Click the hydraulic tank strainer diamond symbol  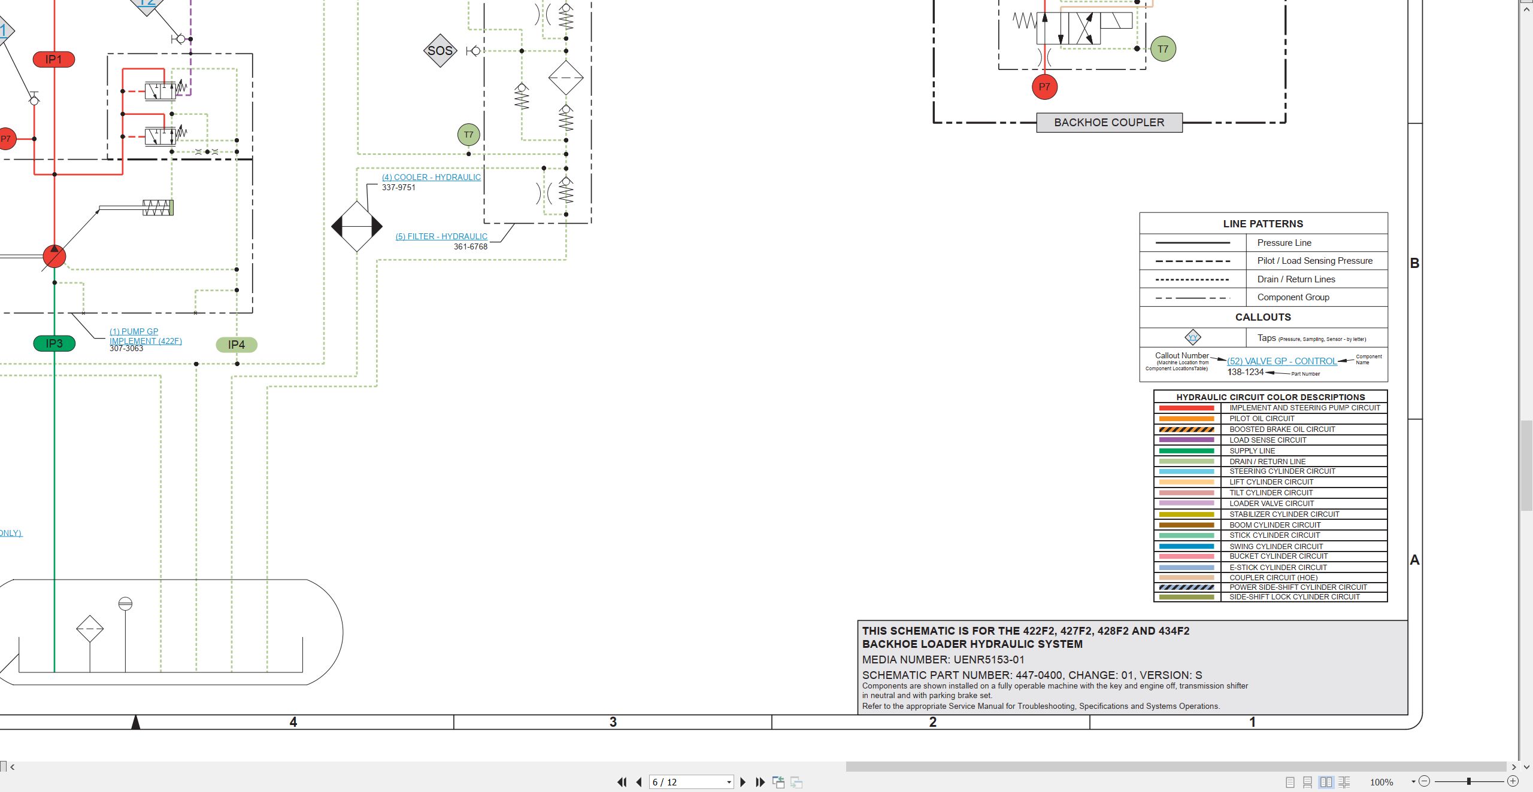pos(90,629)
